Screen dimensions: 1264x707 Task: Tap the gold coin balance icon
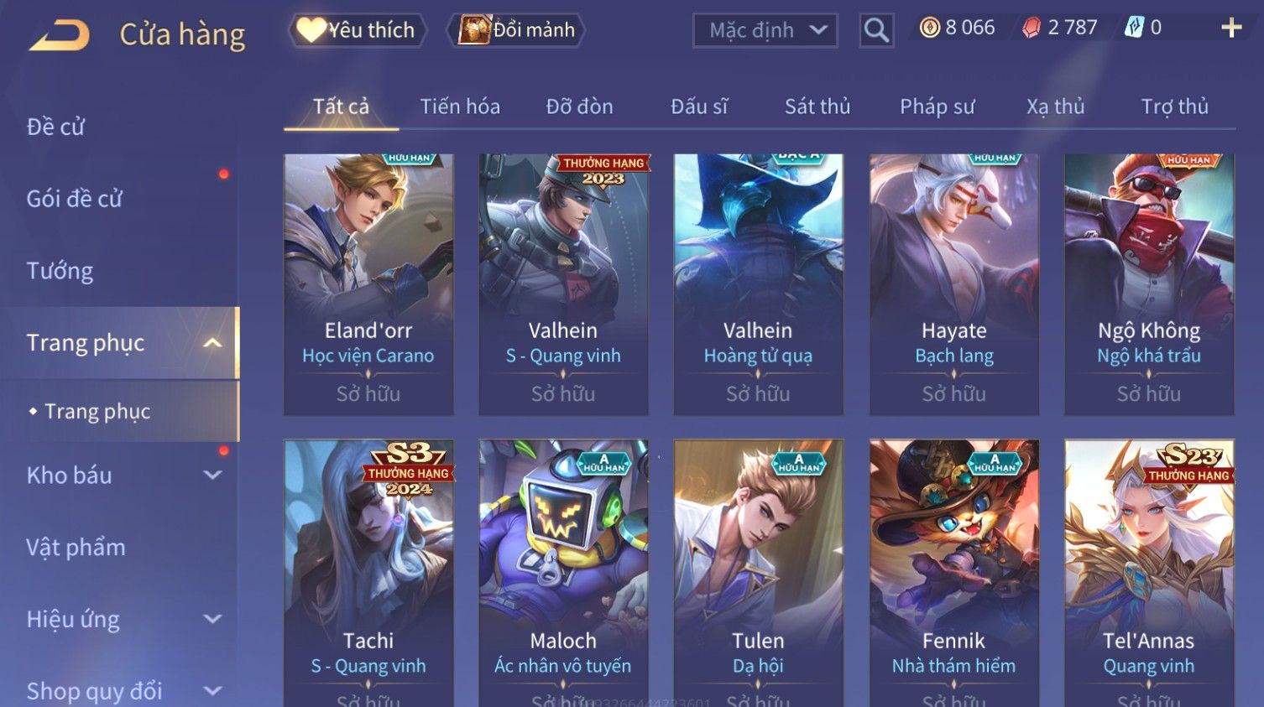click(930, 28)
